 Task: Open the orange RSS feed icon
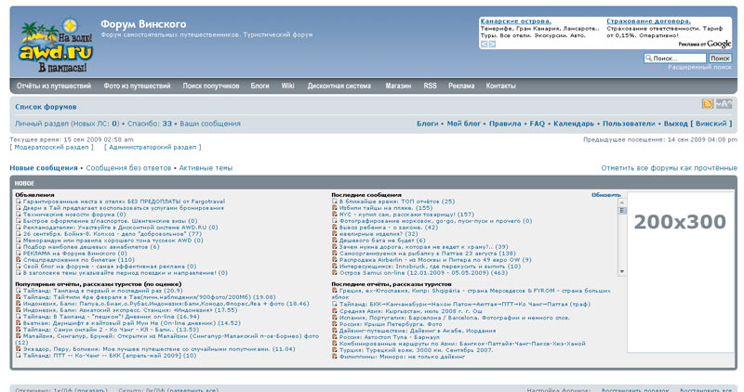coord(708,104)
